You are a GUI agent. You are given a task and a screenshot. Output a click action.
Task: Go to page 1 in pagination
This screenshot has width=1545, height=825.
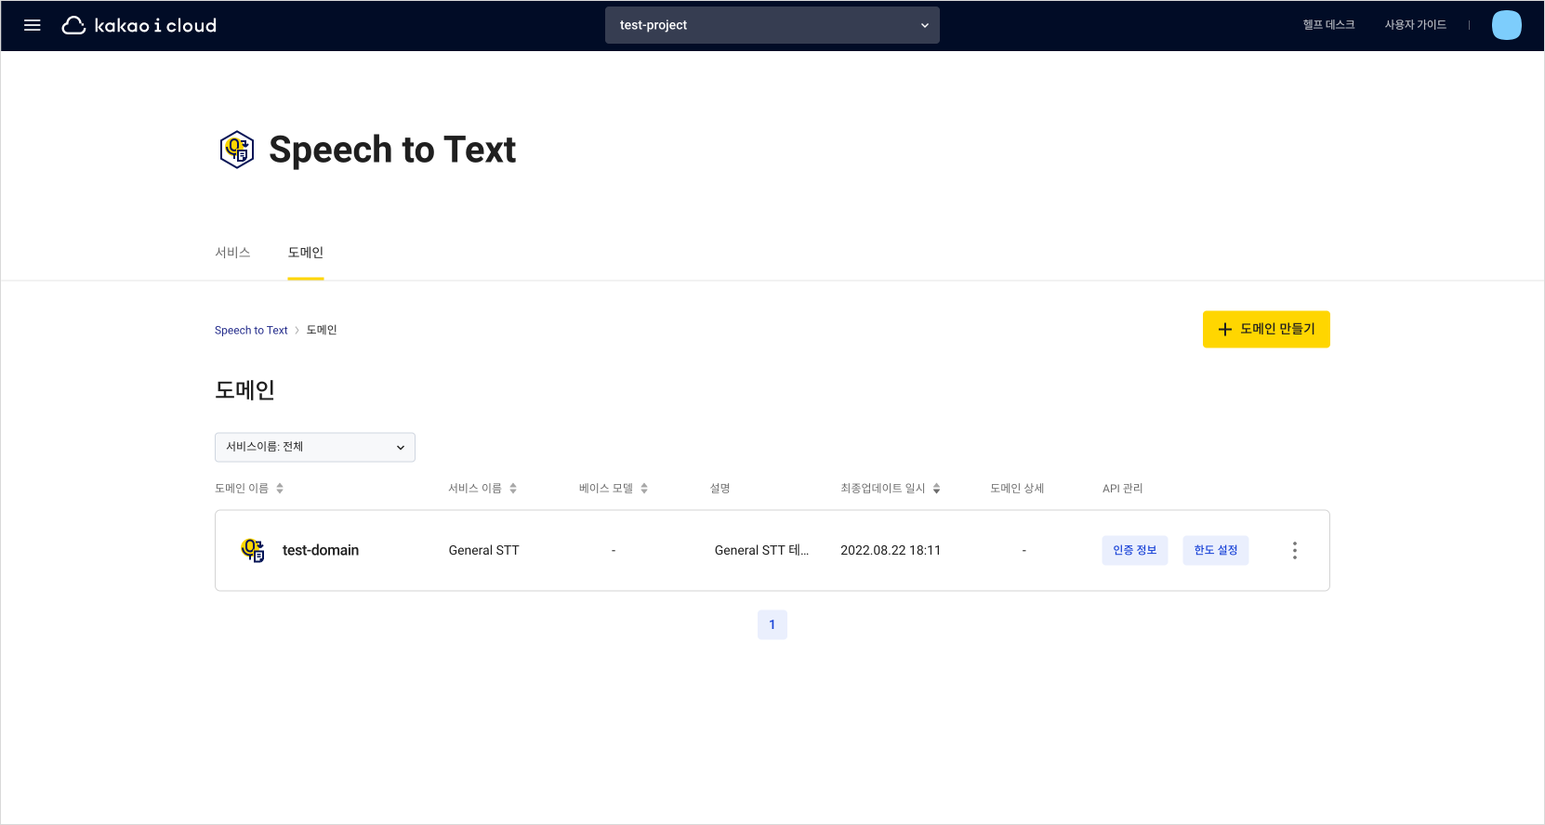pos(772,624)
